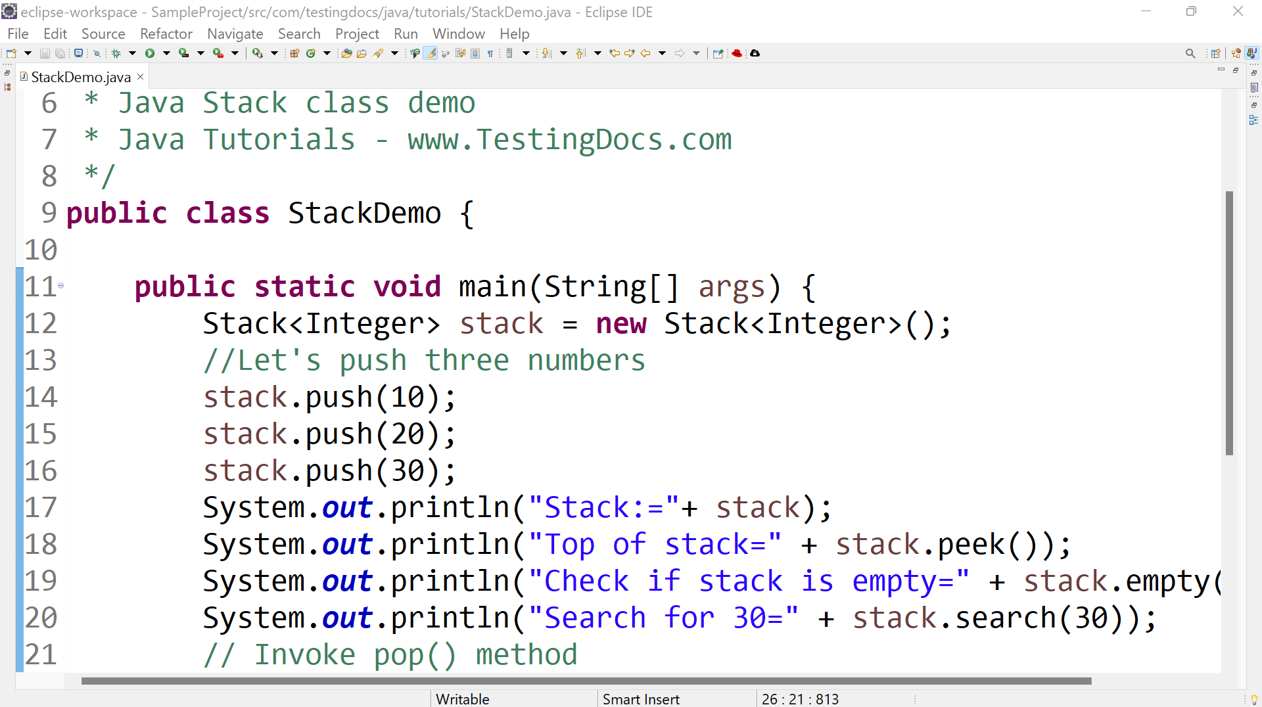Run the StackDemo application

(x=151, y=53)
